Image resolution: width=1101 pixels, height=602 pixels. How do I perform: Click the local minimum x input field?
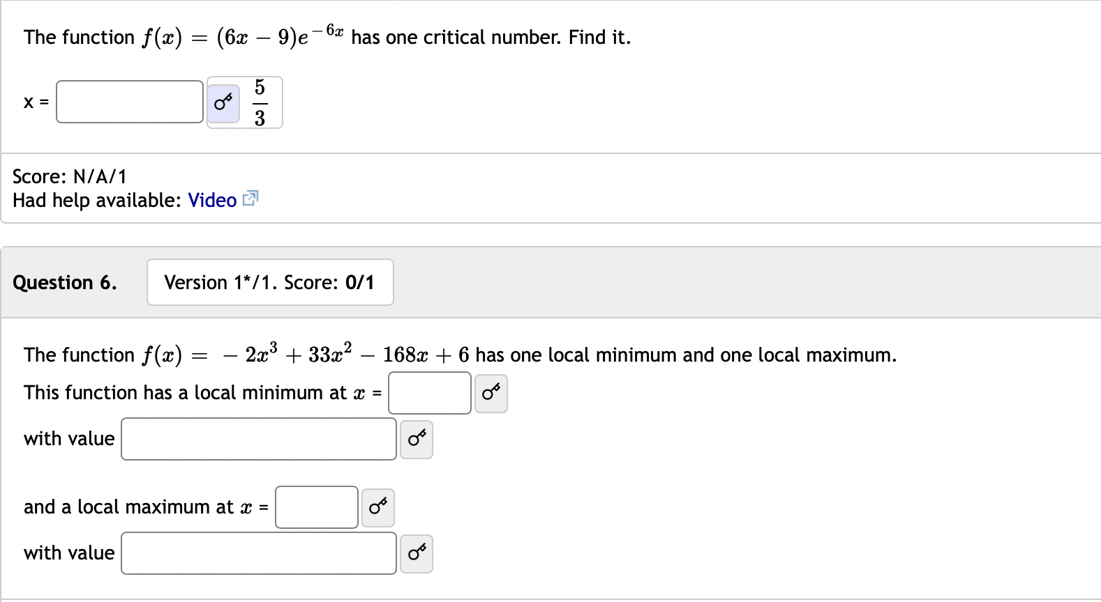(x=429, y=393)
